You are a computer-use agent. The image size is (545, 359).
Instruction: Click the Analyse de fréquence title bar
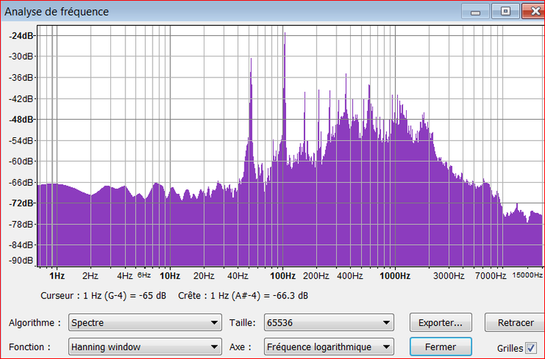pyautogui.click(x=204, y=12)
